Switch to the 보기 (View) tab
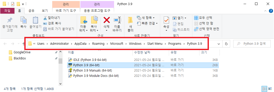Viewport: 274px width, 92px height. point(45,11)
